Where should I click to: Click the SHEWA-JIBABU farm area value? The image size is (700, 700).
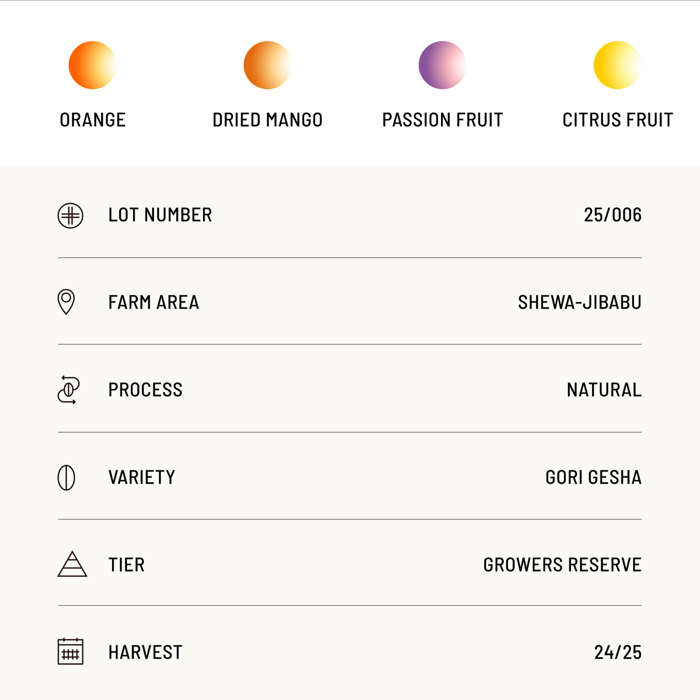point(579,302)
